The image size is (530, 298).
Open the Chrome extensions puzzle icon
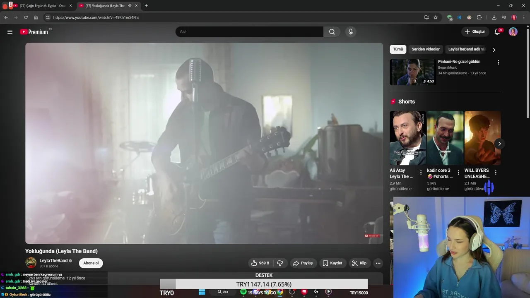479,17
